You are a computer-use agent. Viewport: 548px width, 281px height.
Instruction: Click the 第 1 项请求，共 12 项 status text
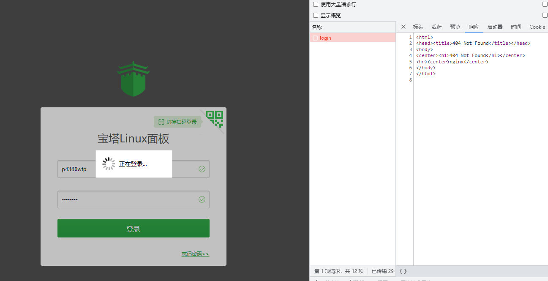click(x=339, y=271)
